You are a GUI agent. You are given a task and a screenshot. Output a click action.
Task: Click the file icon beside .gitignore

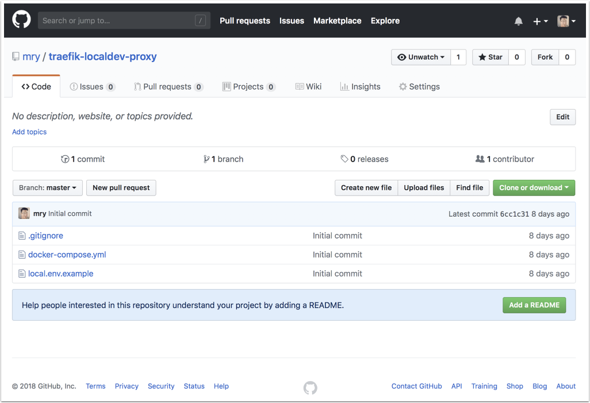(x=22, y=236)
